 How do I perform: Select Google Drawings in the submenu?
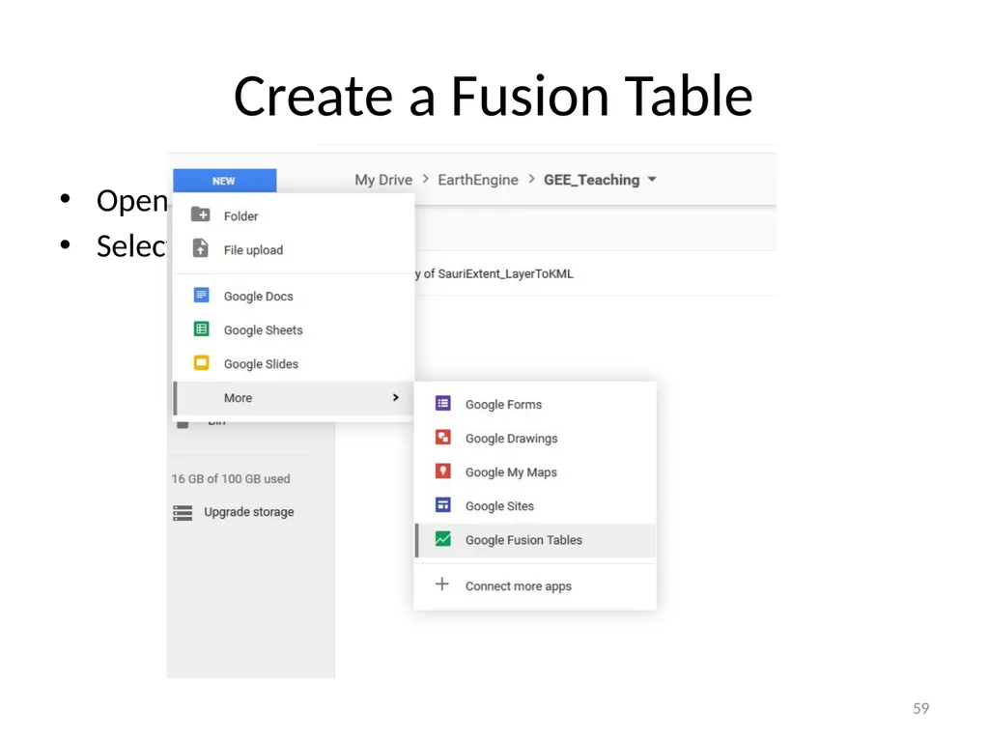[535, 439]
